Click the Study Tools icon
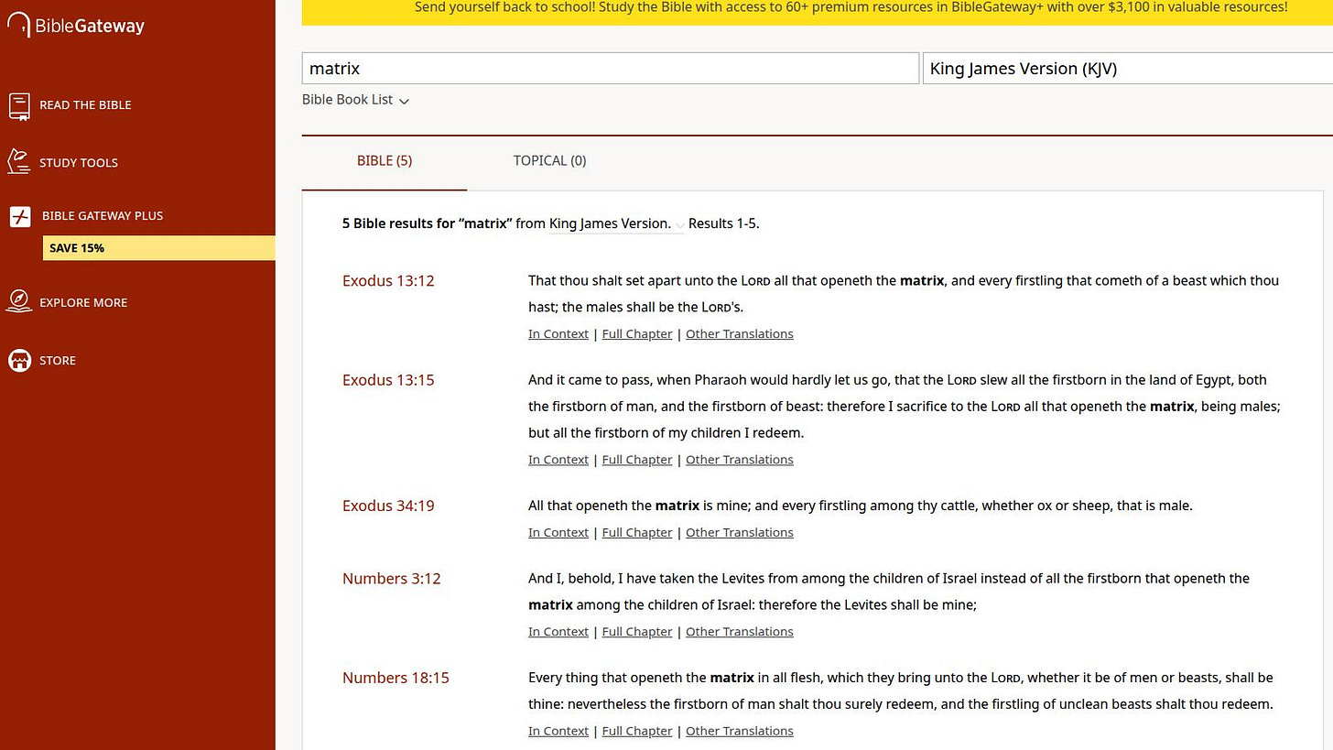 coord(18,161)
